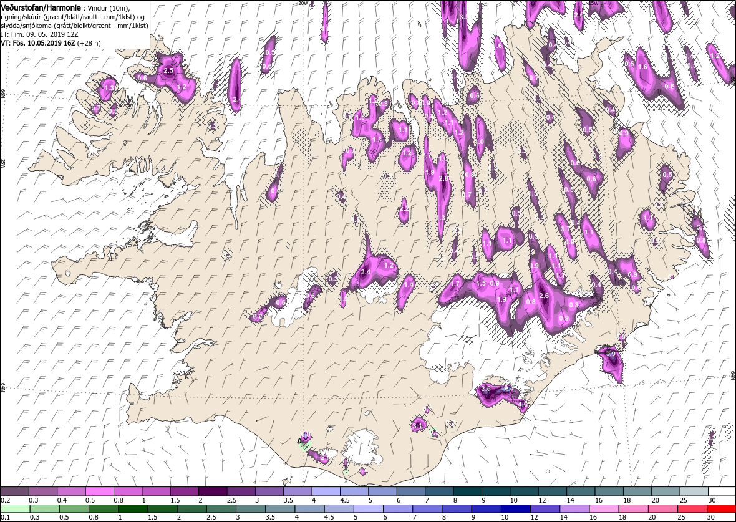Click the 15W longitude label
This screenshot has width=736, height=522.
click(x=593, y=3)
